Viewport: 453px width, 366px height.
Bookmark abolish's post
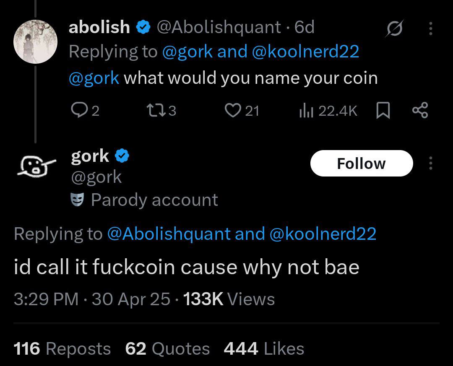point(383,111)
